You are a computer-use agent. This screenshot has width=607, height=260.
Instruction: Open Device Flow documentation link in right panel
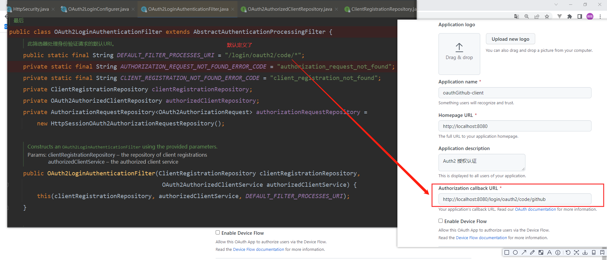pyautogui.click(x=481, y=238)
